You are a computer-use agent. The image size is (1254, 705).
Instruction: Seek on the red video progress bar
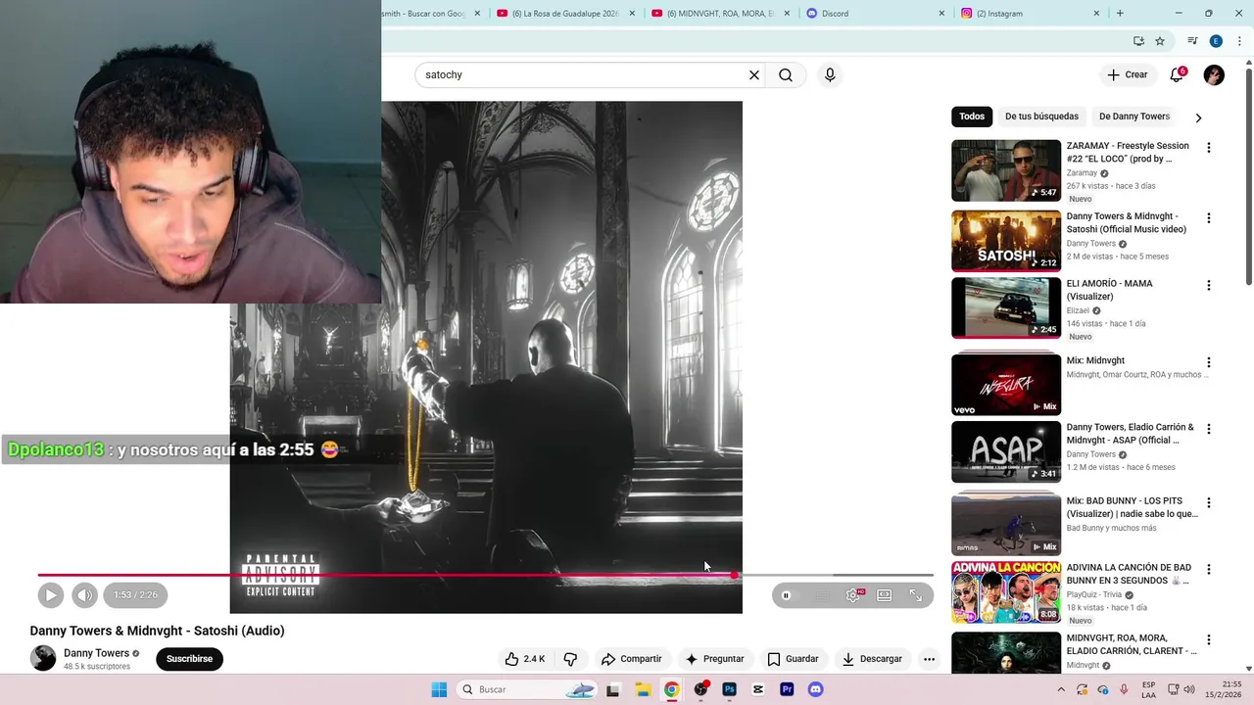tap(485, 575)
